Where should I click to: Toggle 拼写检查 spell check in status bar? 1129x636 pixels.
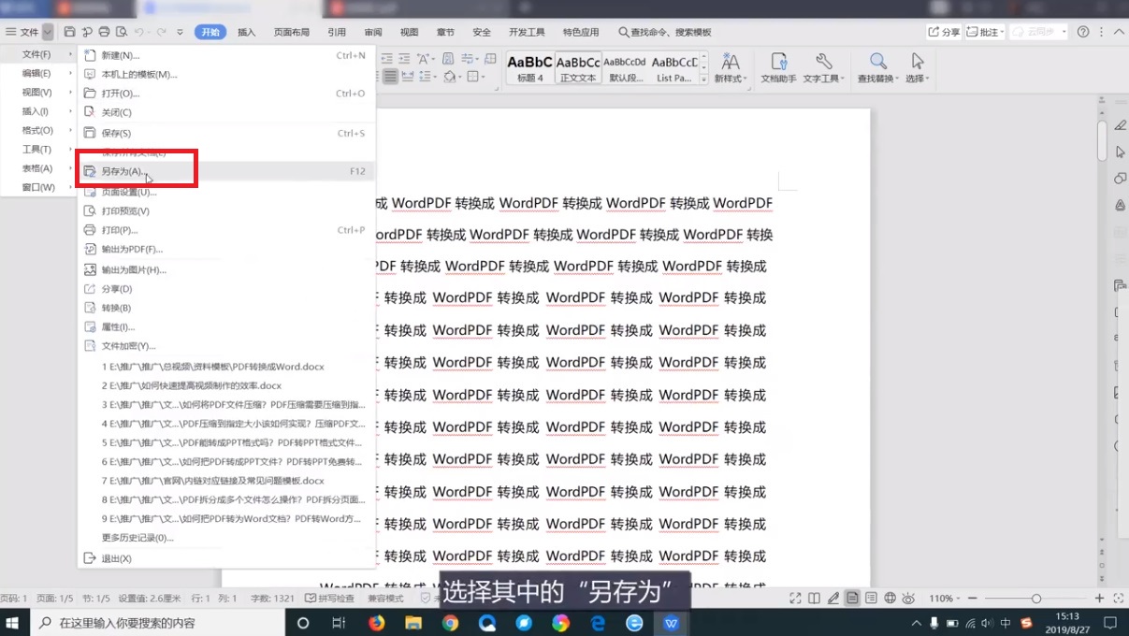(x=330, y=599)
